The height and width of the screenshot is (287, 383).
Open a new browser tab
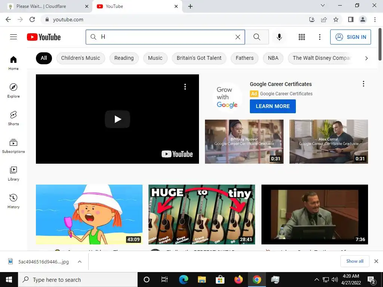click(190, 6)
